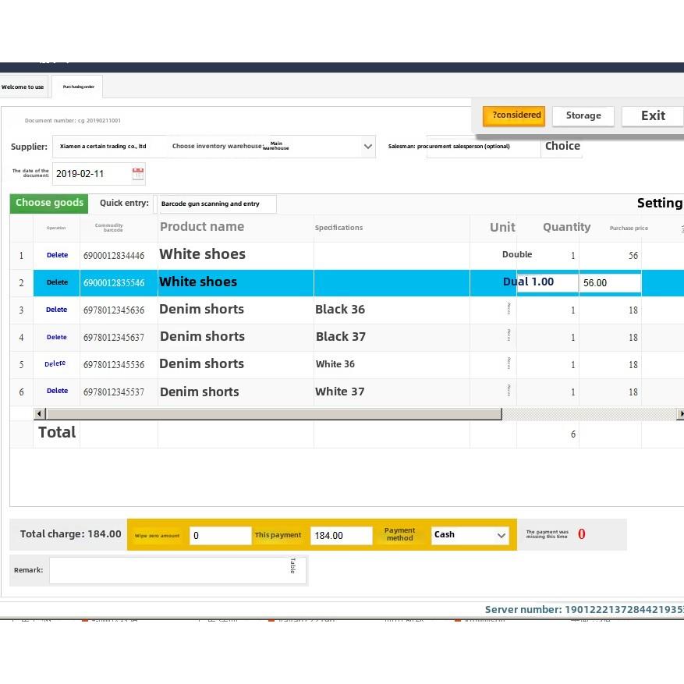Click the Storage button
Screen dimensions: 684x684
click(x=583, y=116)
